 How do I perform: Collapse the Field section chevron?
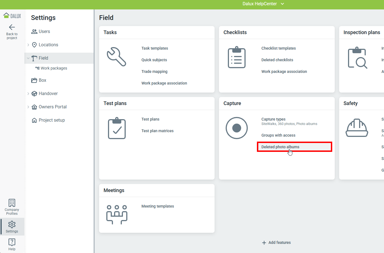coord(28,58)
